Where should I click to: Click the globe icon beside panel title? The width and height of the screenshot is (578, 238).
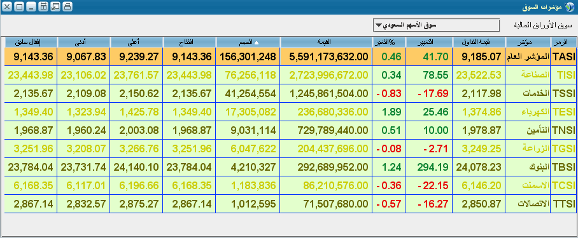[x=570, y=6]
